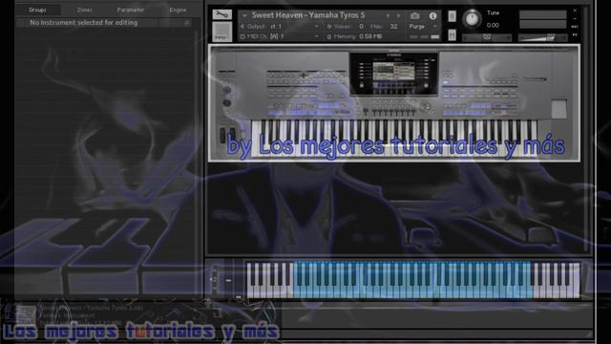Switch to the Parameter tab
Image resolution: width=611 pixels, height=344 pixels.
(131, 10)
